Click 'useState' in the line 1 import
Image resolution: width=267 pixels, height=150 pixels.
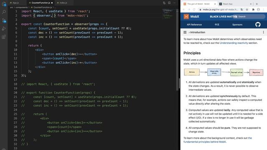point(55,11)
